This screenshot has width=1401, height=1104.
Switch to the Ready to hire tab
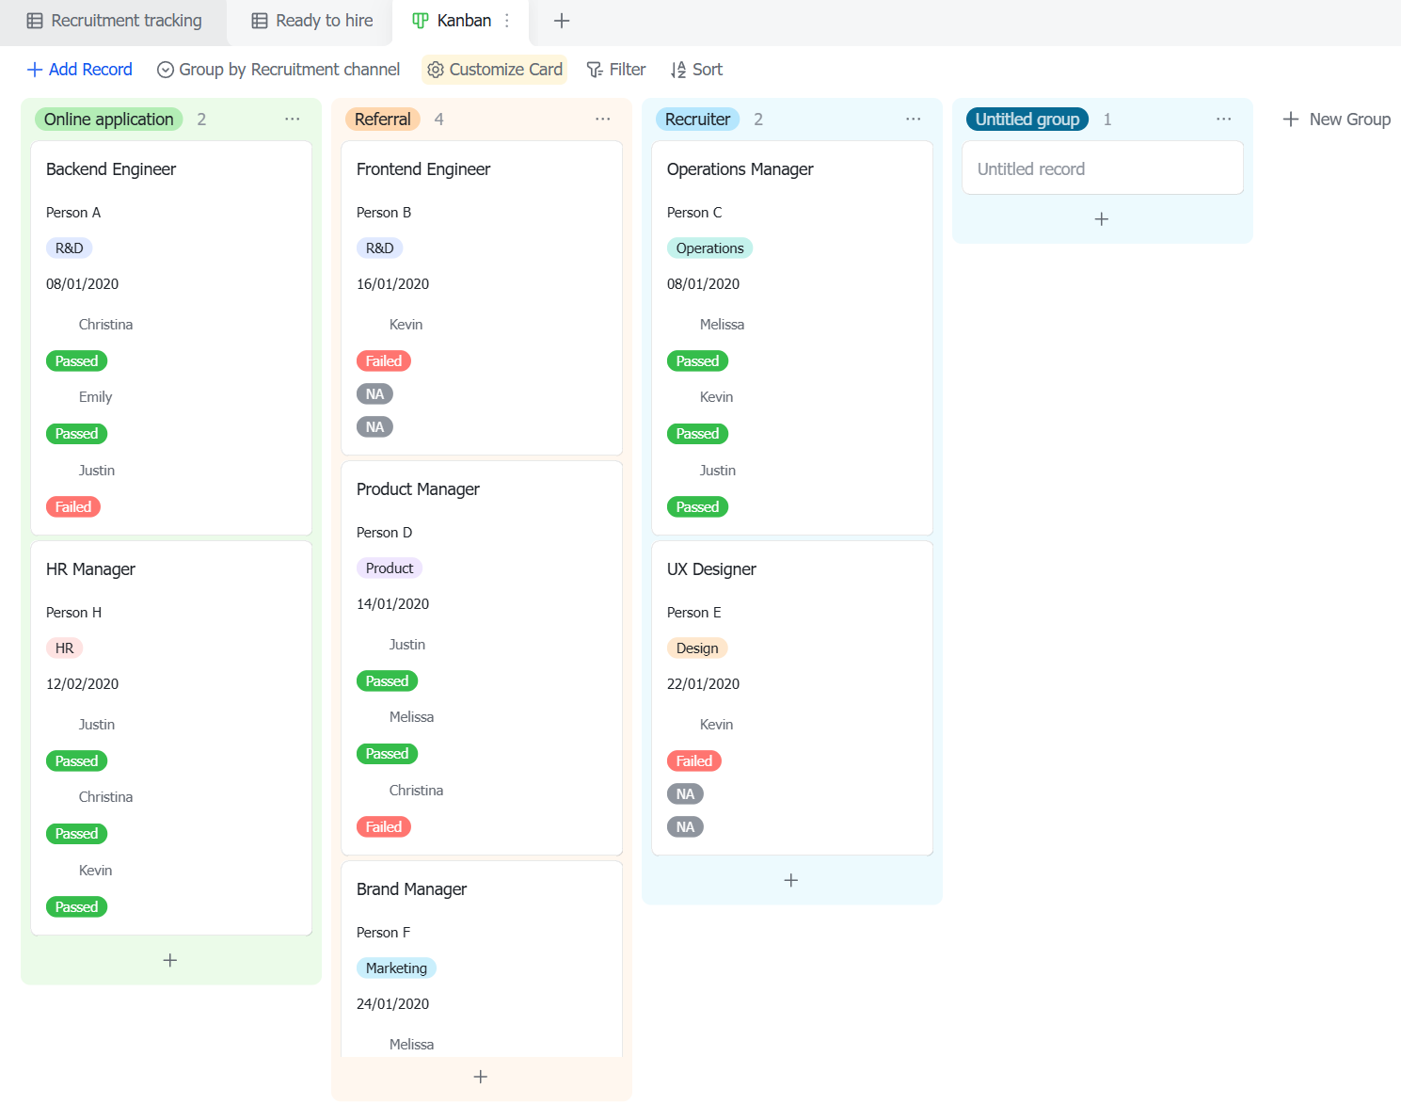click(x=311, y=21)
